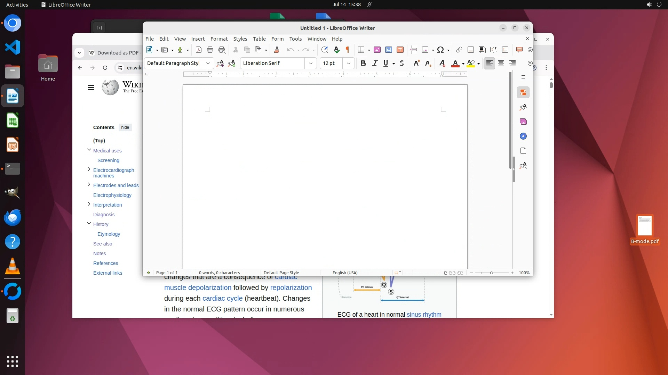
Task: Click the Insert Hyperlink icon
Action: coord(459,50)
